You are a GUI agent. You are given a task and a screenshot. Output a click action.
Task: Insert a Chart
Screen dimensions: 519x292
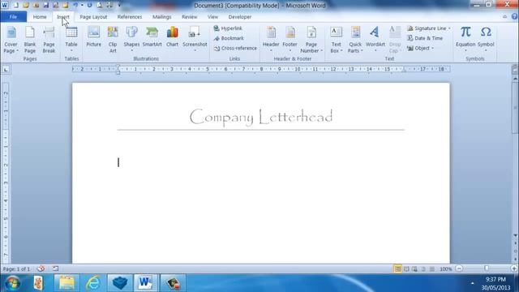(x=172, y=36)
